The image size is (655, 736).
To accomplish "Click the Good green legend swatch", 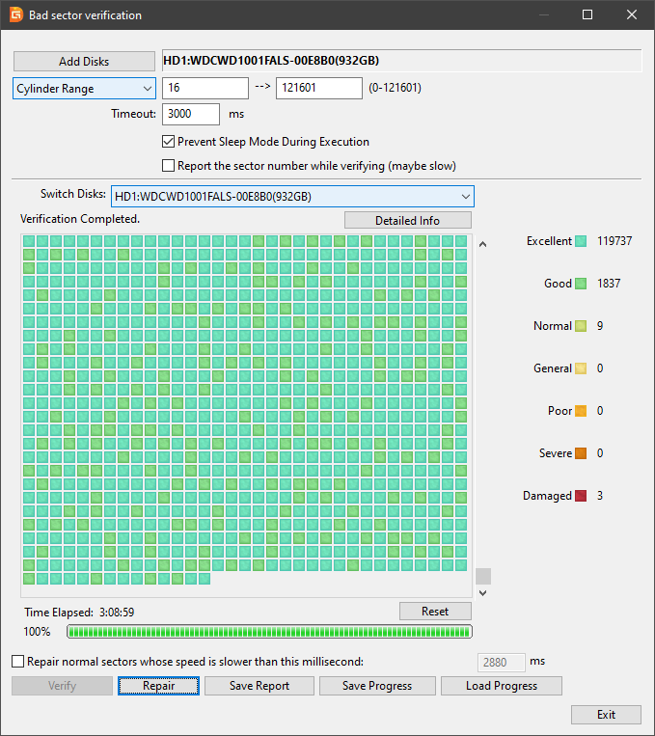I will (581, 284).
